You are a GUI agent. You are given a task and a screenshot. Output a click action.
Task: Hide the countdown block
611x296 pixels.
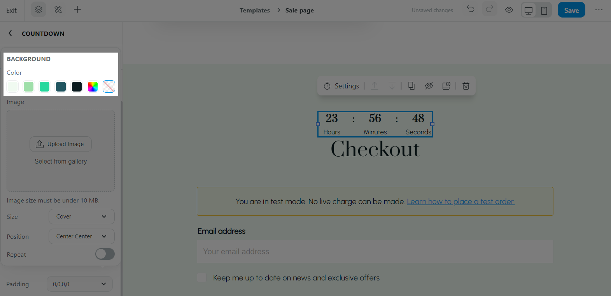(429, 86)
